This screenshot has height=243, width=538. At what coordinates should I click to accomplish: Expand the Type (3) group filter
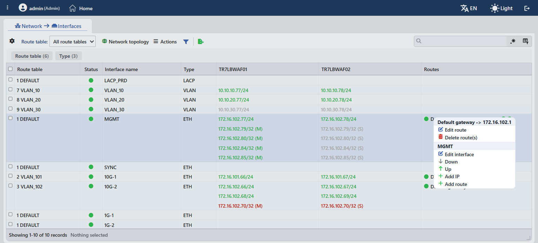tap(68, 56)
